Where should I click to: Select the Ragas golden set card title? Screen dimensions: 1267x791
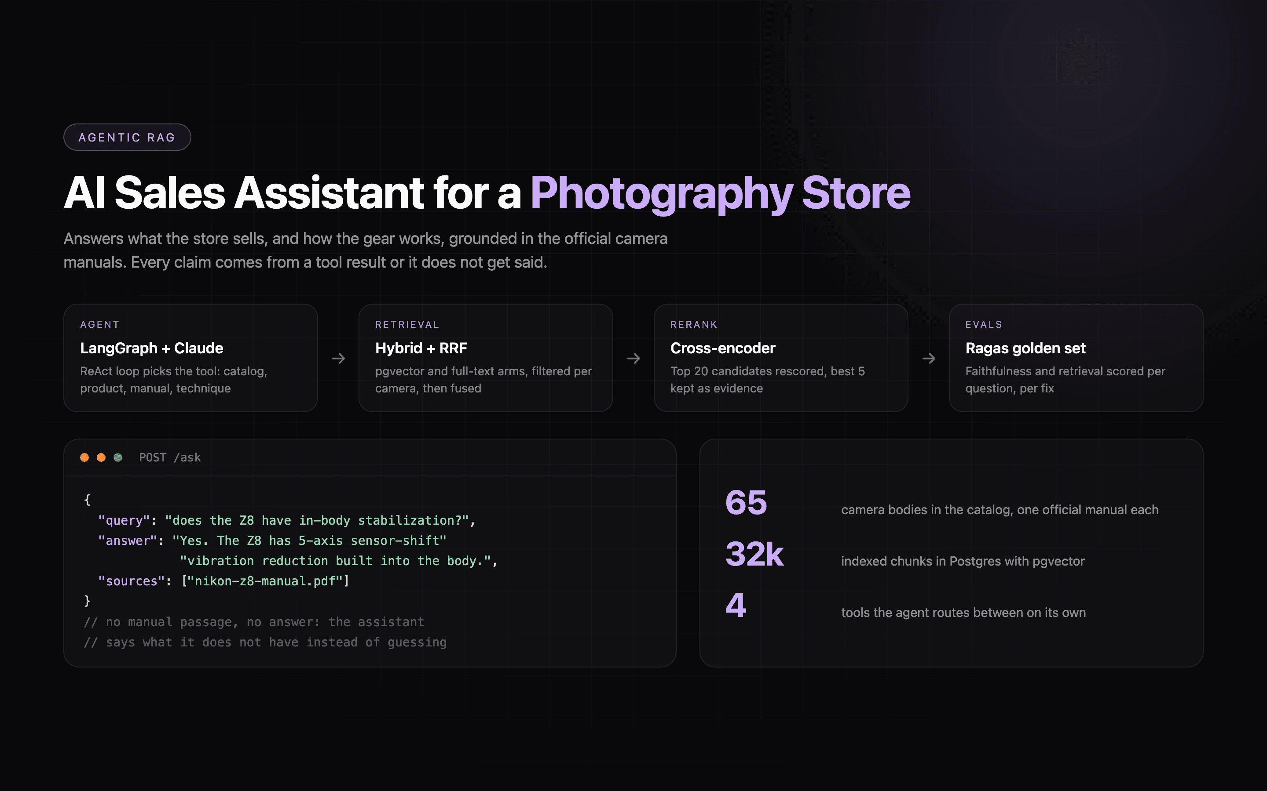[1025, 348]
